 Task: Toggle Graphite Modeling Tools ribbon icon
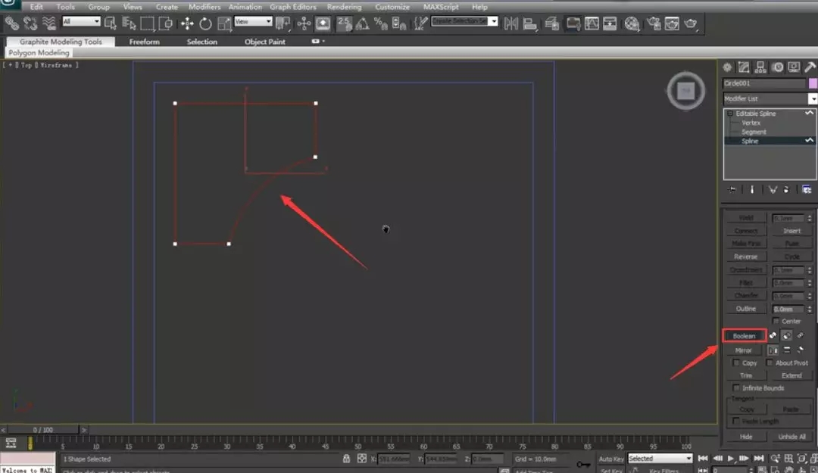click(573, 23)
